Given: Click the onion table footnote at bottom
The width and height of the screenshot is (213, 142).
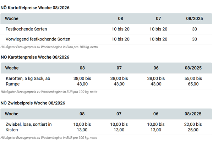Looking at the screenshot, I should (49, 137).
